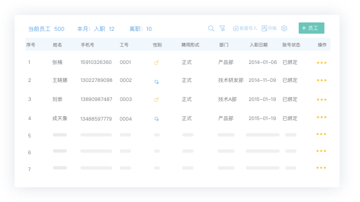Click phone number 13890987487
The height and width of the screenshot is (202, 360).
coord(96,99)
